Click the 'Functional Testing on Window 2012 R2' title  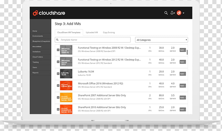pyautogui.click(x=109, y=60)
